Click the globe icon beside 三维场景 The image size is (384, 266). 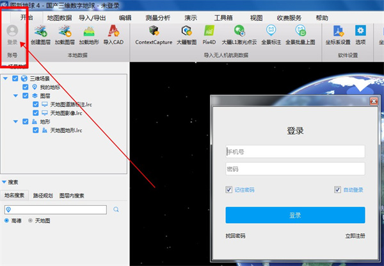(24, 78)
